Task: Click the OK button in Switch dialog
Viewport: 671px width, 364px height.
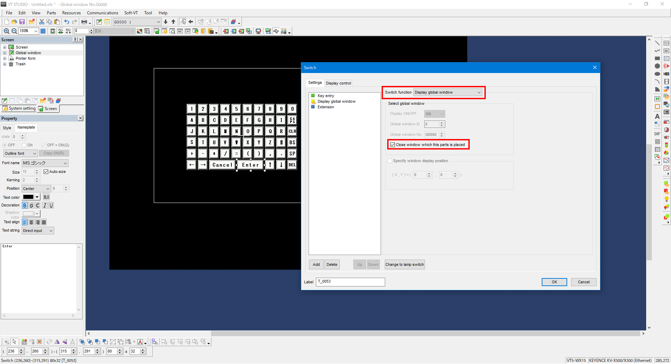Action: point(554,282)
